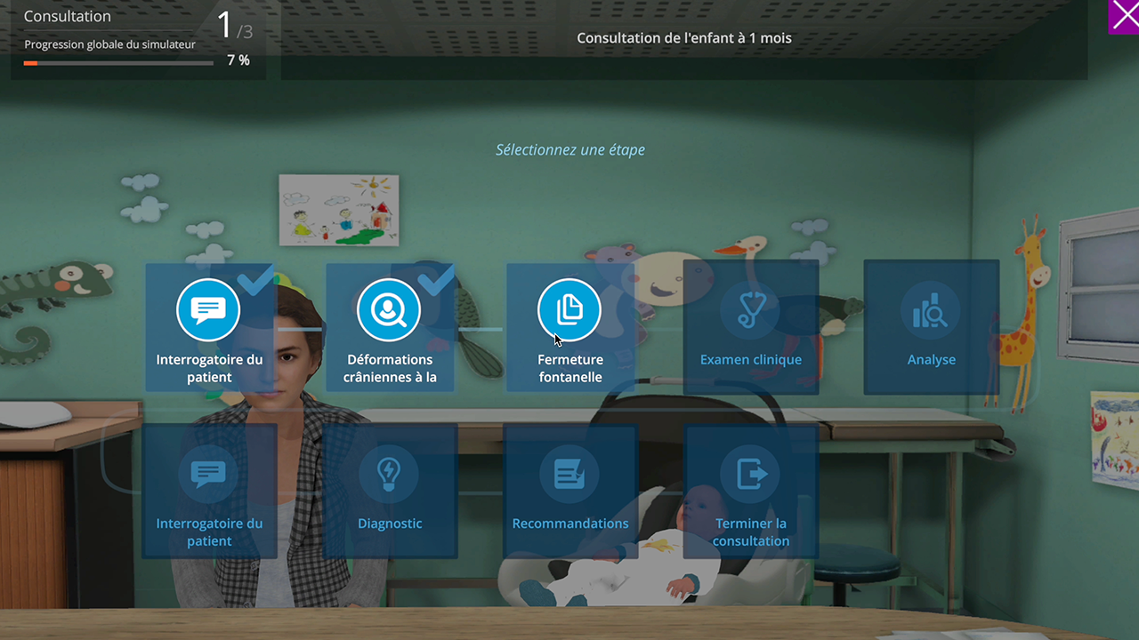Image resolution: width=1139 pixels, height=640 pixels.
Task: Click the Examen clinique label
Action: pos(751,360)
